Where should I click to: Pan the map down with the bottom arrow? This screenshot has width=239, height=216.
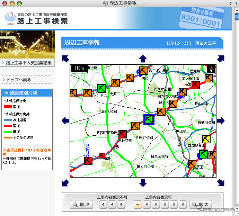(x=143, y=183)
